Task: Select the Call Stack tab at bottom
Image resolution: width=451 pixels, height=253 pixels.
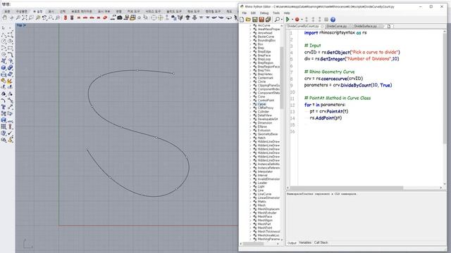Action: (x=321, y=242)
